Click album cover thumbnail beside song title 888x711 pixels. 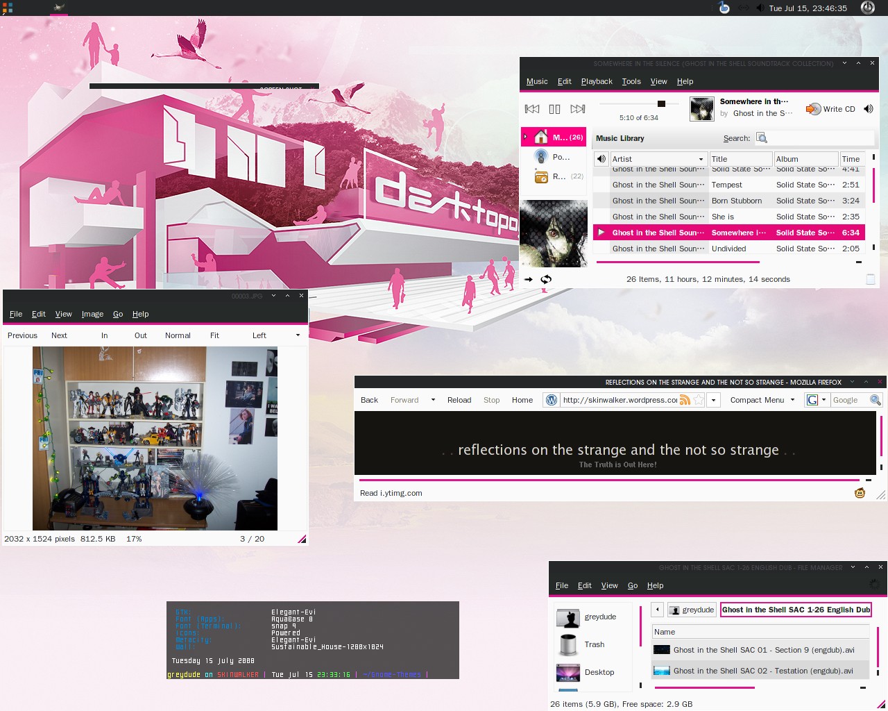(702, 109)
